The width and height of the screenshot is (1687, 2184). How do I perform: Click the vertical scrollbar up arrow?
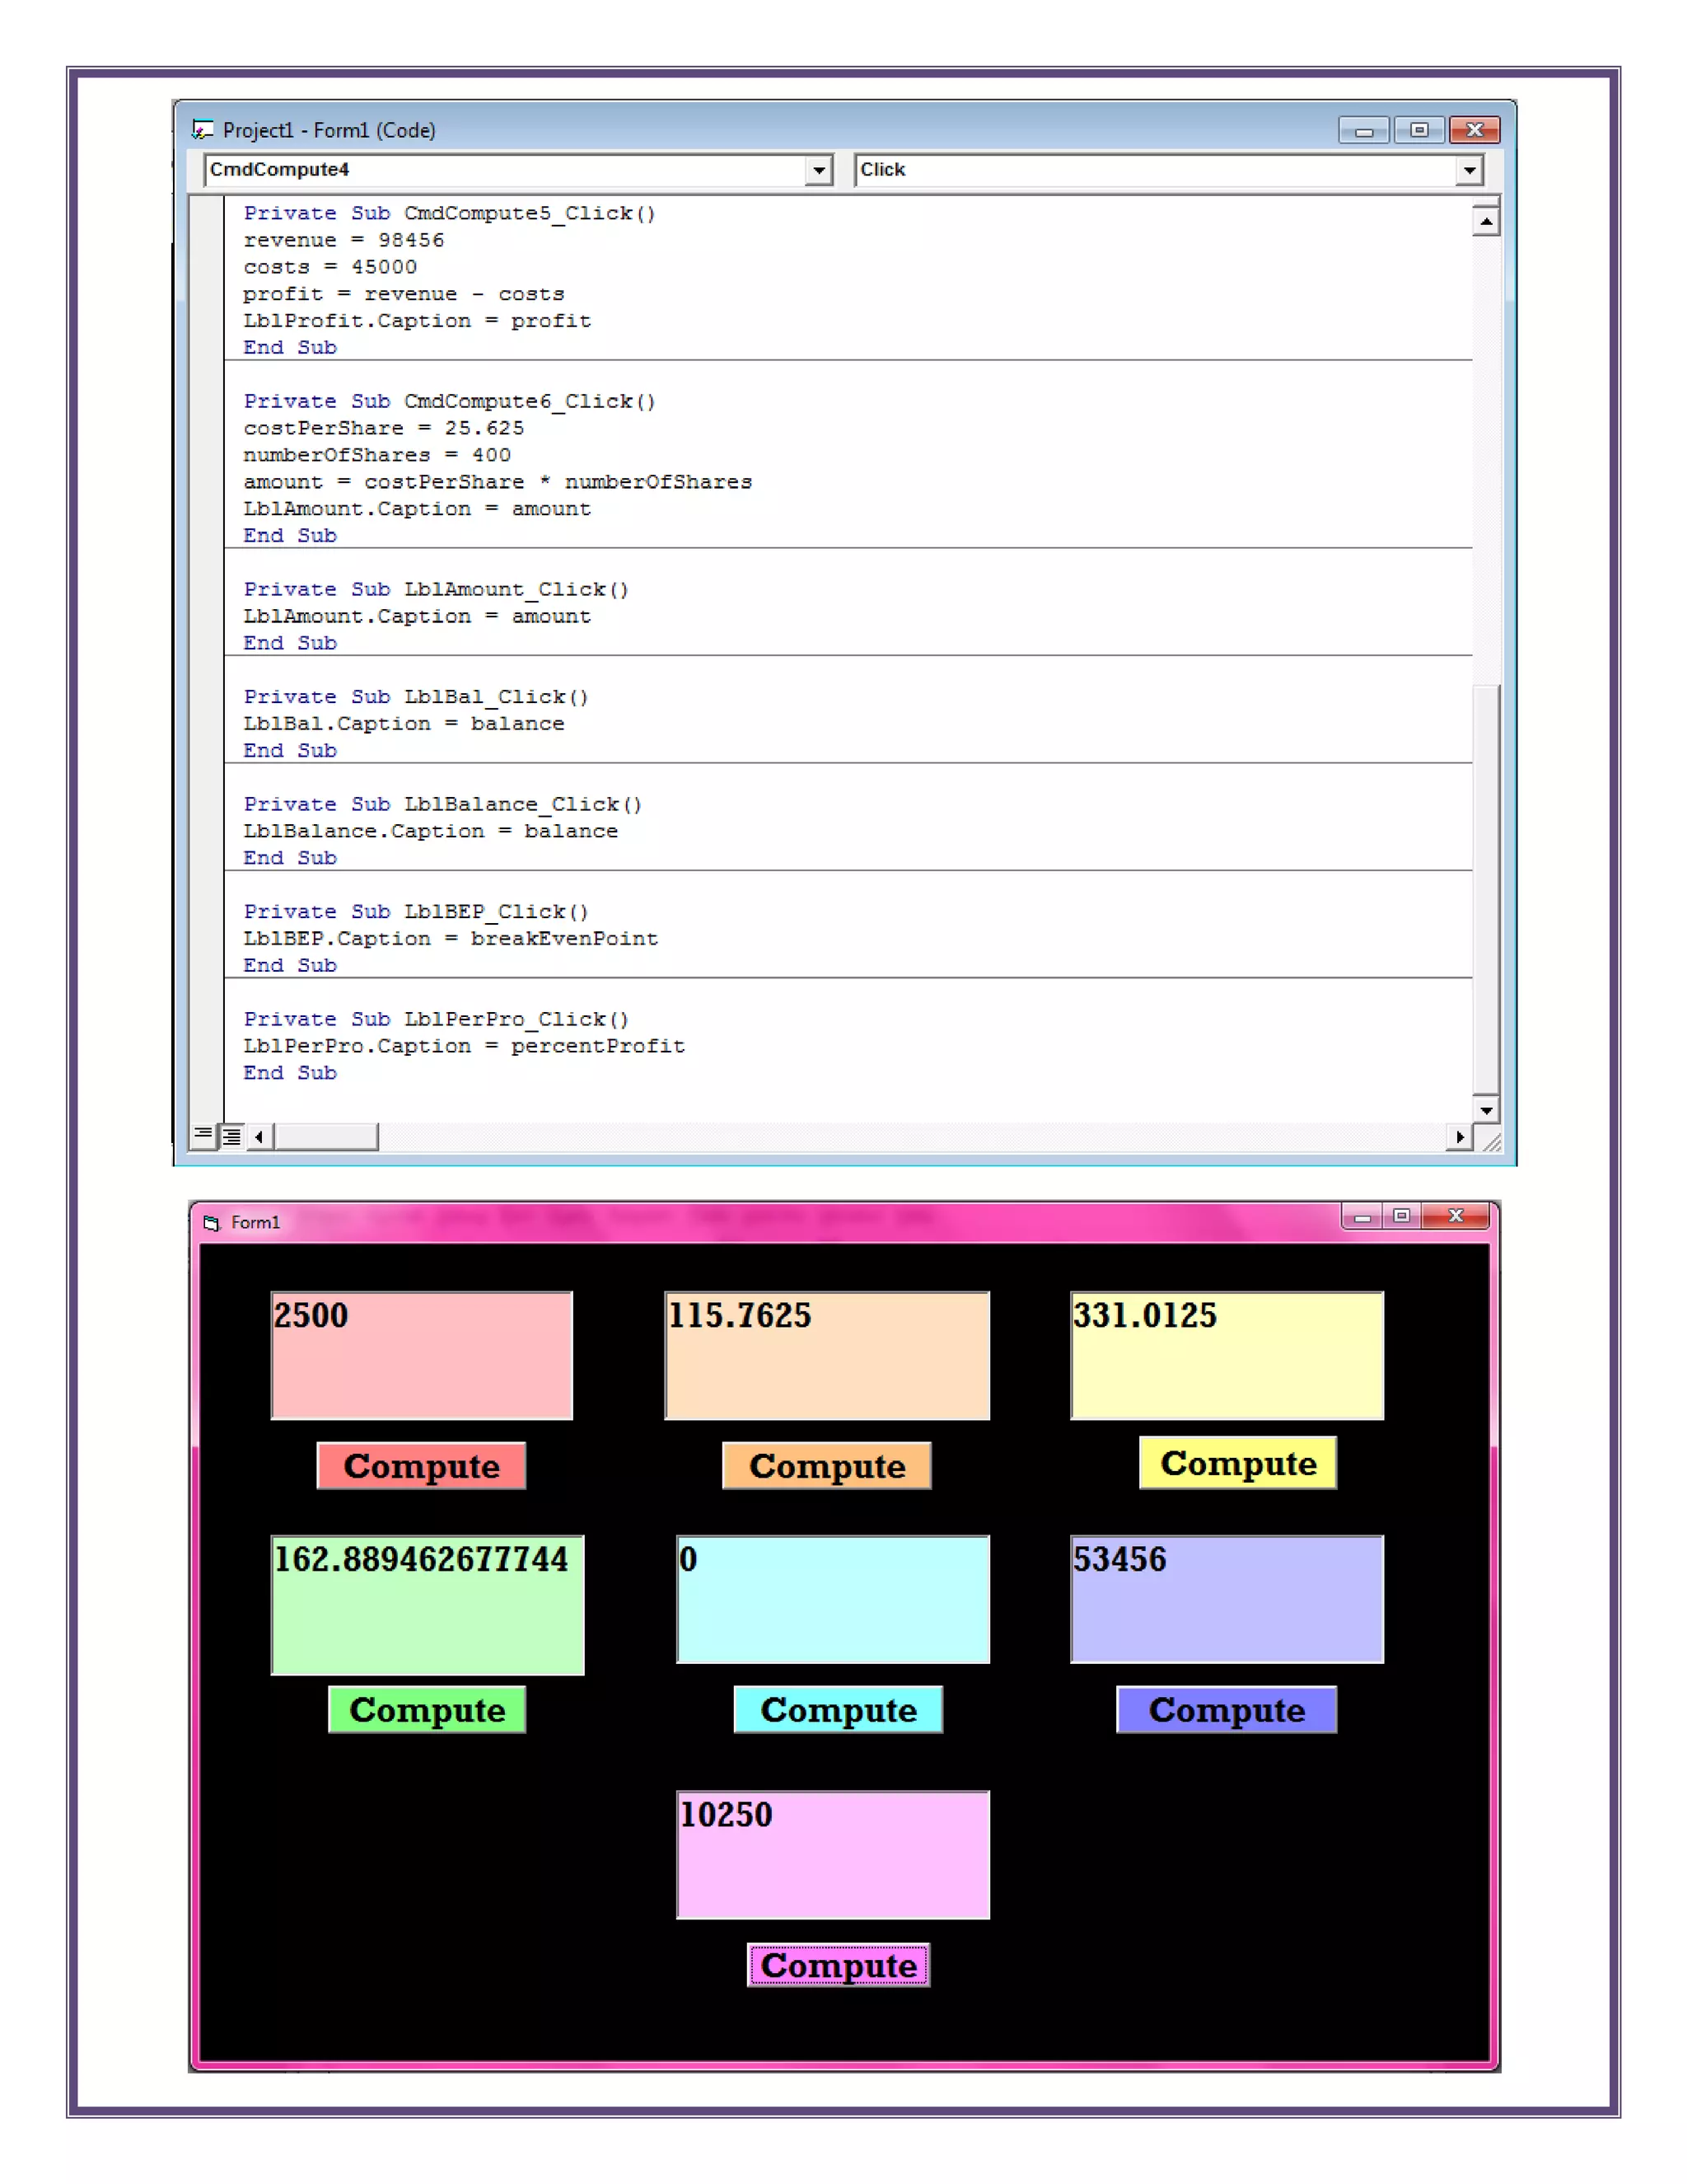tap(1485, 221)
